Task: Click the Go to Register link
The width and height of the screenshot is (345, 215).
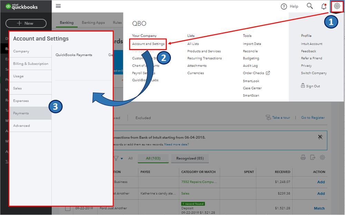Action: point(313,117)
